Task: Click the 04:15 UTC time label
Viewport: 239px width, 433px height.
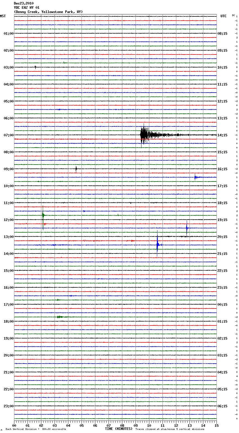Action: coord(222,372)
